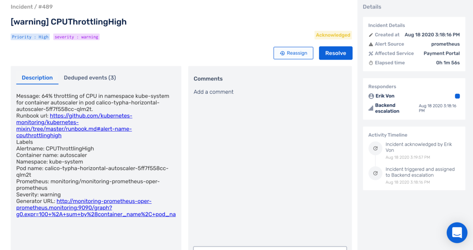Image resolution: width=473 pixels, height=250 pixels.
Task: Open the chat support widget bubble
Action: (x=457, y=233)
